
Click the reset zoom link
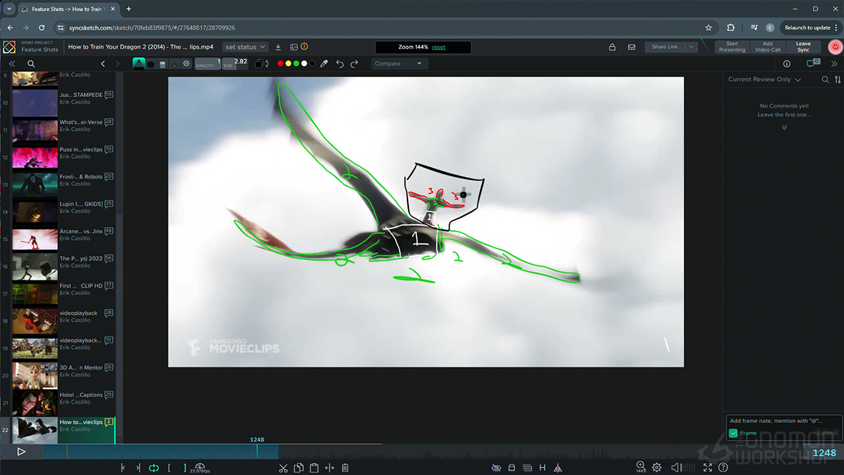pos(438,47)
